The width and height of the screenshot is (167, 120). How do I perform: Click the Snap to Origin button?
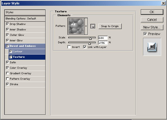click(110, 26)
